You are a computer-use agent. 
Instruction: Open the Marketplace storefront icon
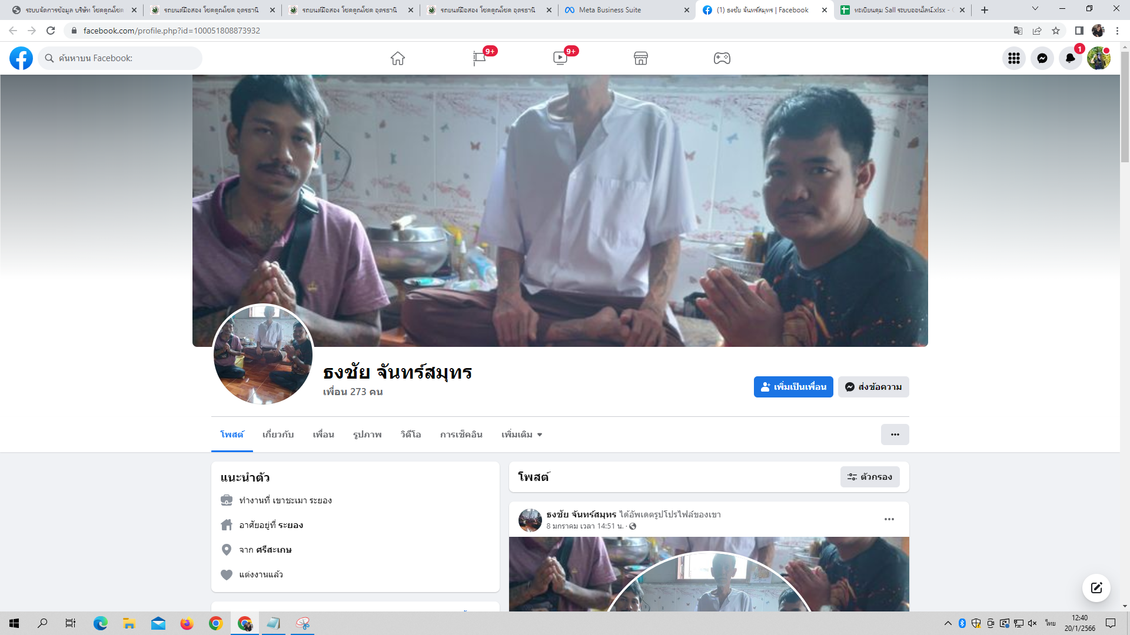pos(641,58)
